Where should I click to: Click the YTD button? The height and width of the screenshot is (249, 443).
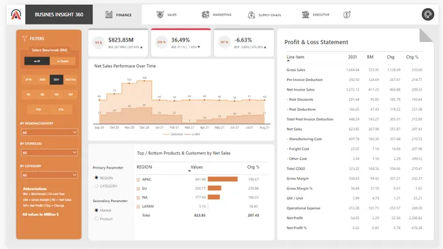click(38, 110)
